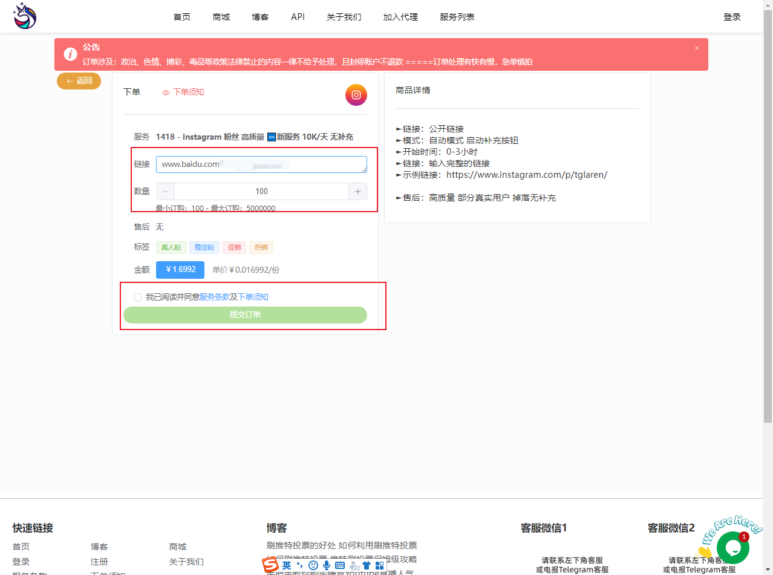Open 服务列表 in the top navigation
Viewport: 773px width, 575px height.
click(x=457, y=17)
